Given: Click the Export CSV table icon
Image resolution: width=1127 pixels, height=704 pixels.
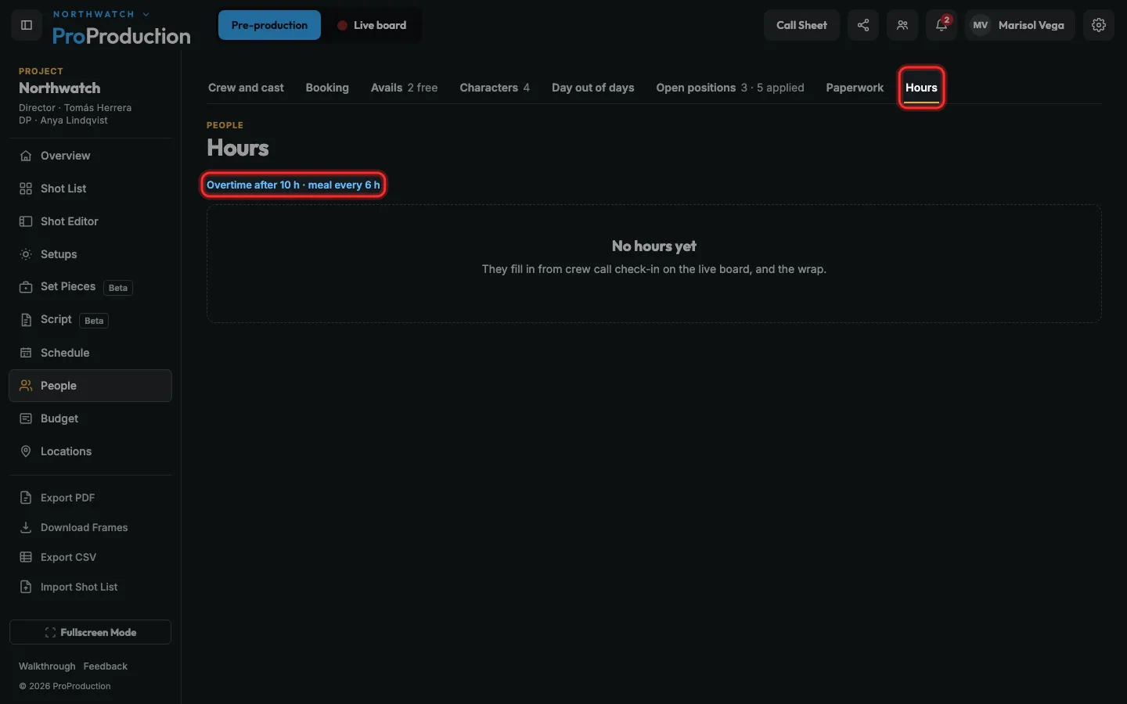Looking at the screenshot, I should click(26, 557).
